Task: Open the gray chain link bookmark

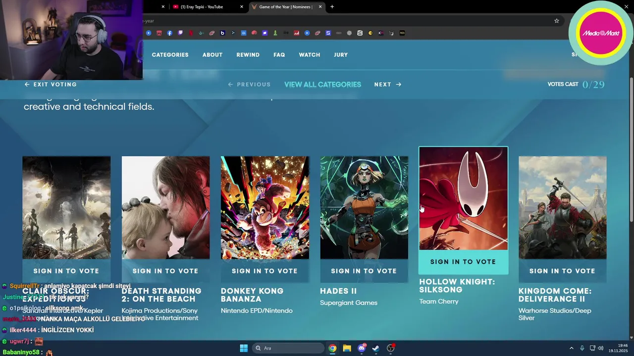Action: (x=339, y=33)
